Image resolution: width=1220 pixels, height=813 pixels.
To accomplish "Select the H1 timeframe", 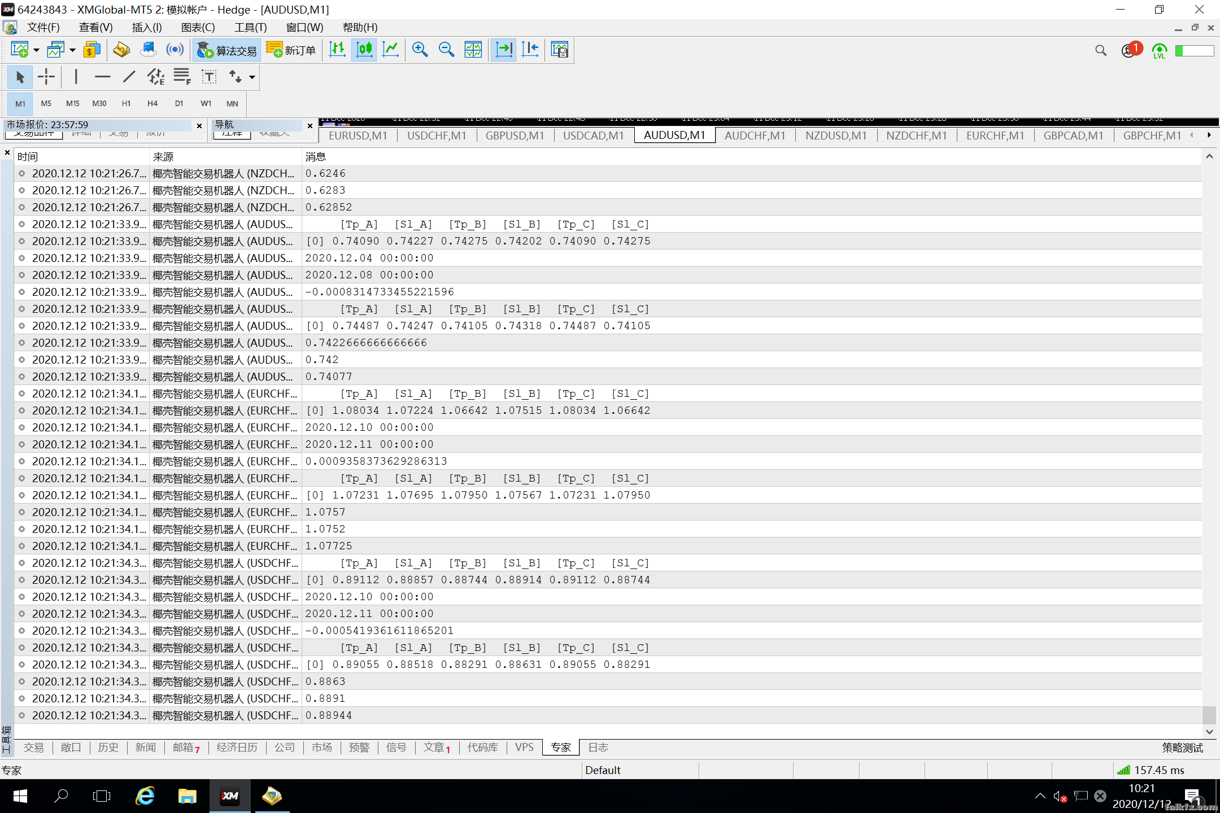I will [126, 103].
